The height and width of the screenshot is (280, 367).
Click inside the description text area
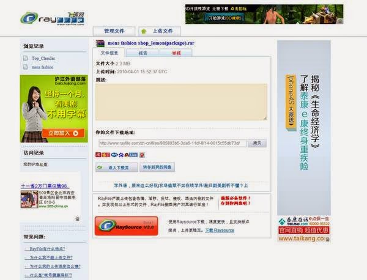point(181,102)
